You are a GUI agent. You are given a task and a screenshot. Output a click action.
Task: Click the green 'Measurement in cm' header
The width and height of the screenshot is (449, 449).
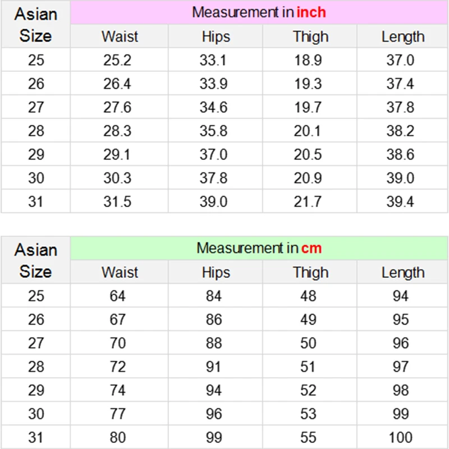(x=259, y=248)
